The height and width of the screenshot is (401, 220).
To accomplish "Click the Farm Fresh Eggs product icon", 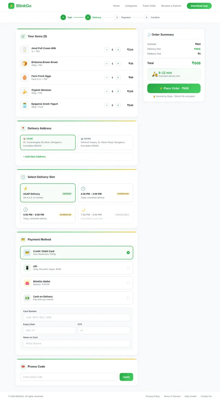I will (24, 77).
